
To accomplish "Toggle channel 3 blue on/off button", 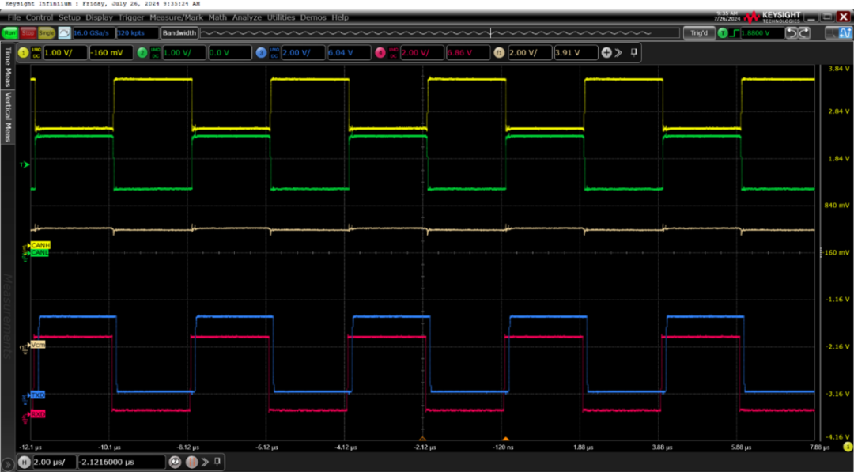I will coord(261,52).
